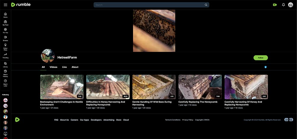
Task: Open the About Us footer link
Action: pos(64,120)
